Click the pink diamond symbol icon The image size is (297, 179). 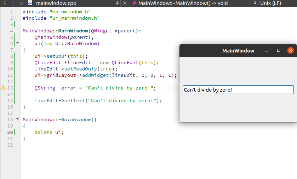tap(134, 3)
